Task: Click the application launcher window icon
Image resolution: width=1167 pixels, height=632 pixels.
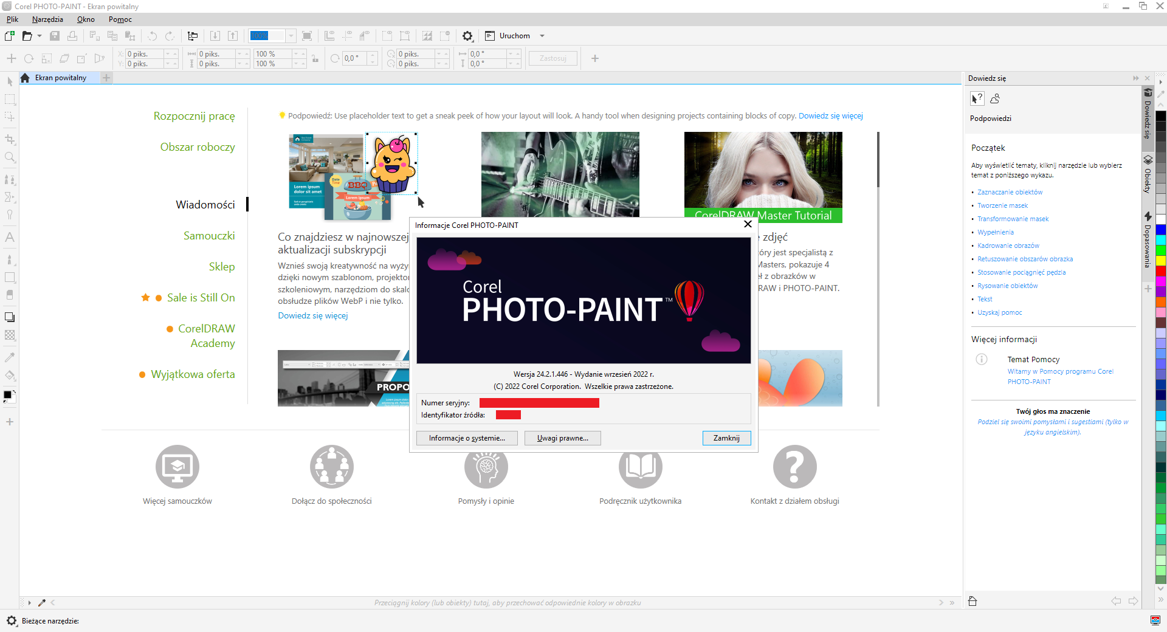Action: 490,36
